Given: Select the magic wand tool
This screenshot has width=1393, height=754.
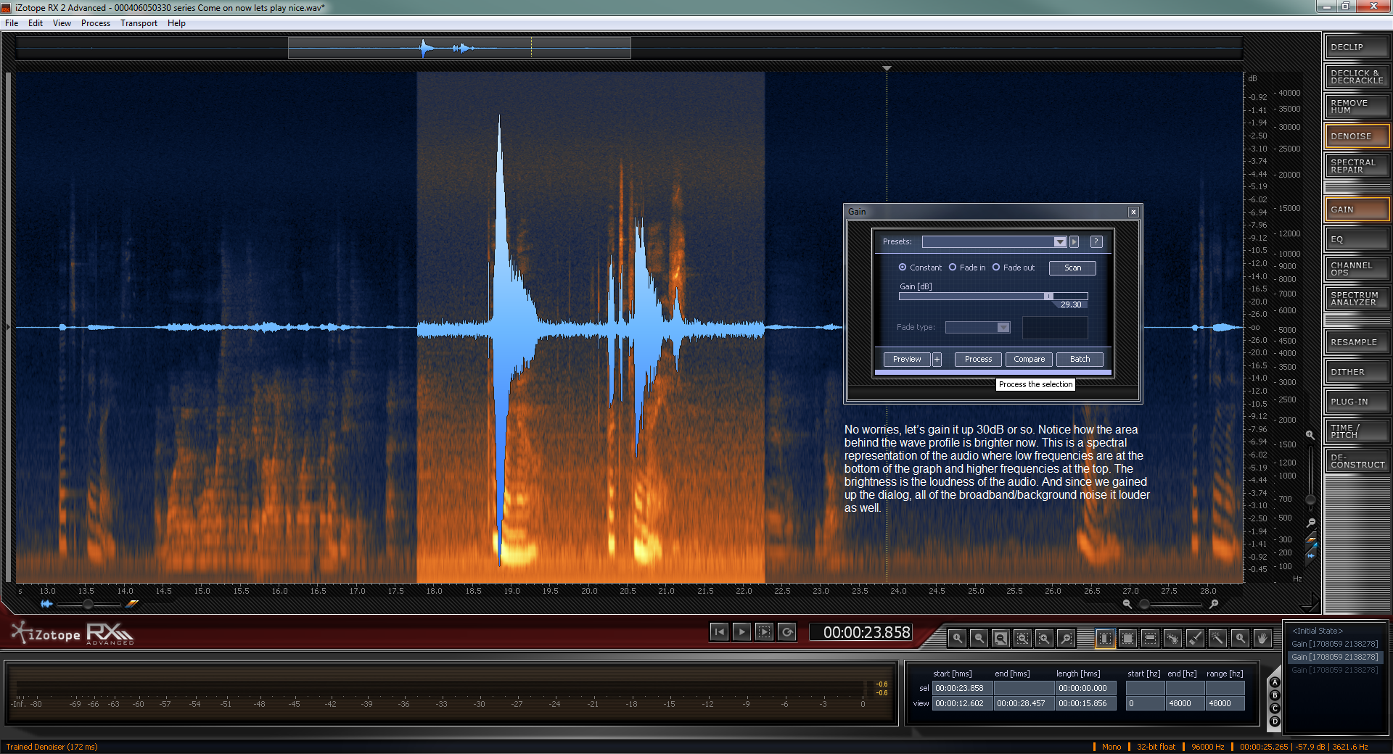Looking at the screenshot, I should tap(1217, 638).
